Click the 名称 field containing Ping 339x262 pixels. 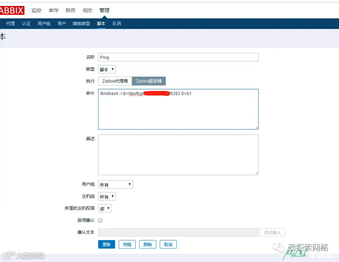coord(178,57)
